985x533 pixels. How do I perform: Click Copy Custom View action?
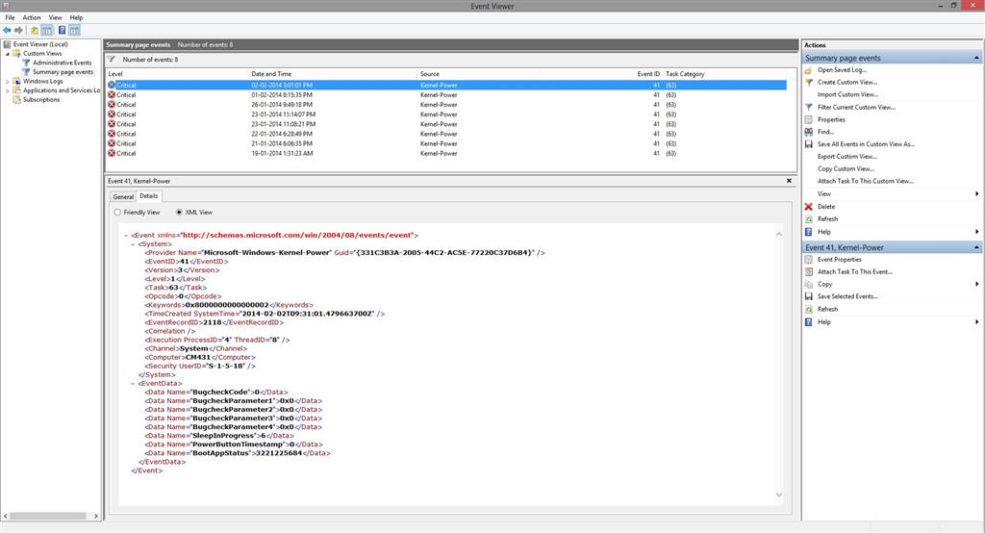coord(846,169)
